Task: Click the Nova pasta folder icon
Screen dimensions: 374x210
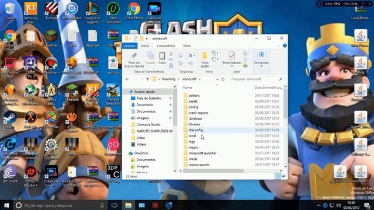Action: point(205,56)
